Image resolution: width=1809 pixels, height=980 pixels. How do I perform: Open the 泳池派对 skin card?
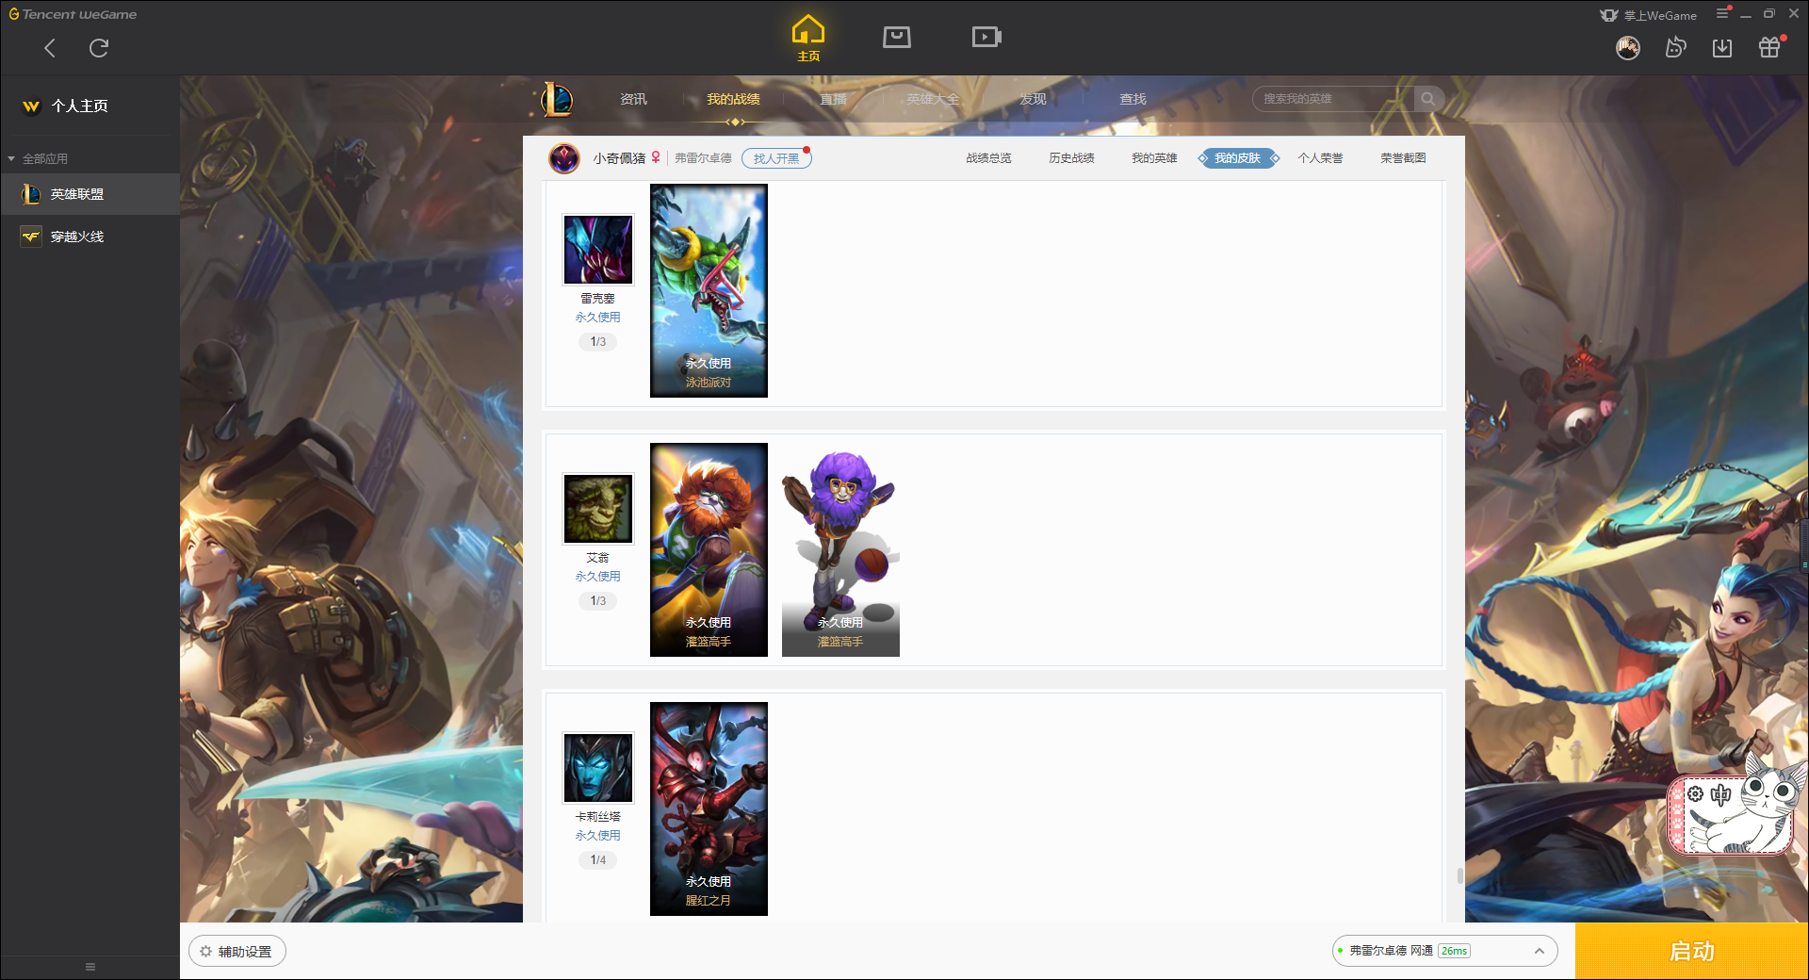[x=709, y=290]
